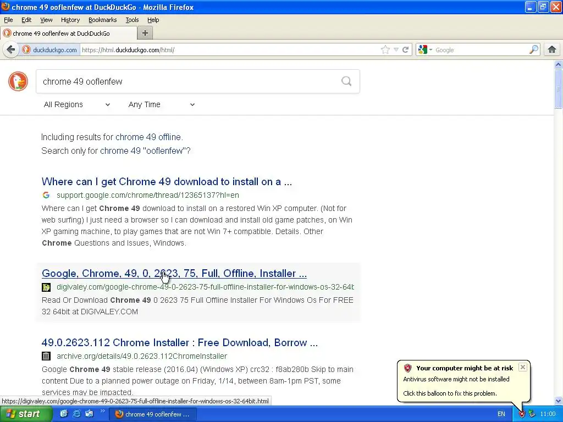Open the URL history dropdown arrow
563x422 pixels.
click(x=396, y=49)
